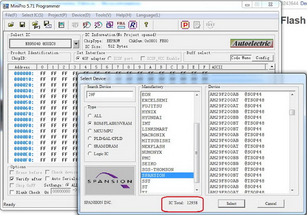Click the Device list scroll-down arrow
Viewport: 307px width, 215px height.
pos(292,190)
